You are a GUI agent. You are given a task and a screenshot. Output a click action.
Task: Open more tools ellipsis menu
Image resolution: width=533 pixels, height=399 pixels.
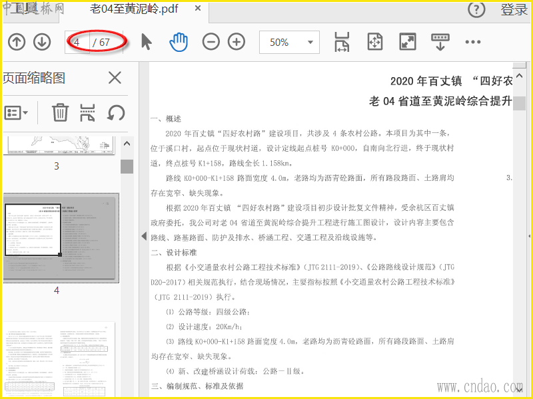click(473, 42)
